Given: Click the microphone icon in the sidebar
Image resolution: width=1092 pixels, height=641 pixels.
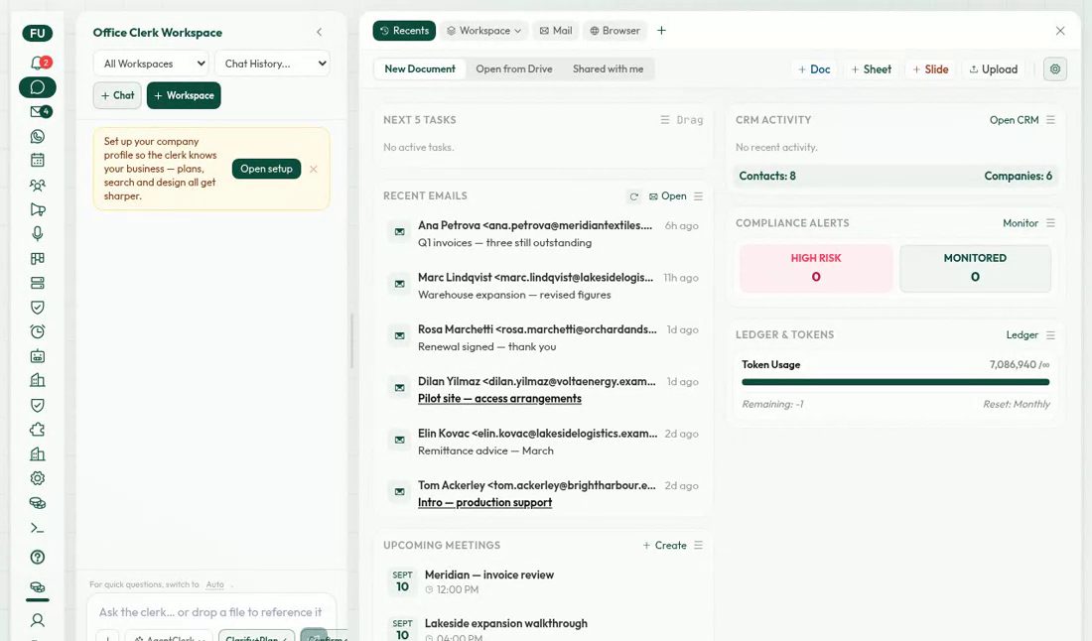Looking at the screenshot, I should point(38,234).
